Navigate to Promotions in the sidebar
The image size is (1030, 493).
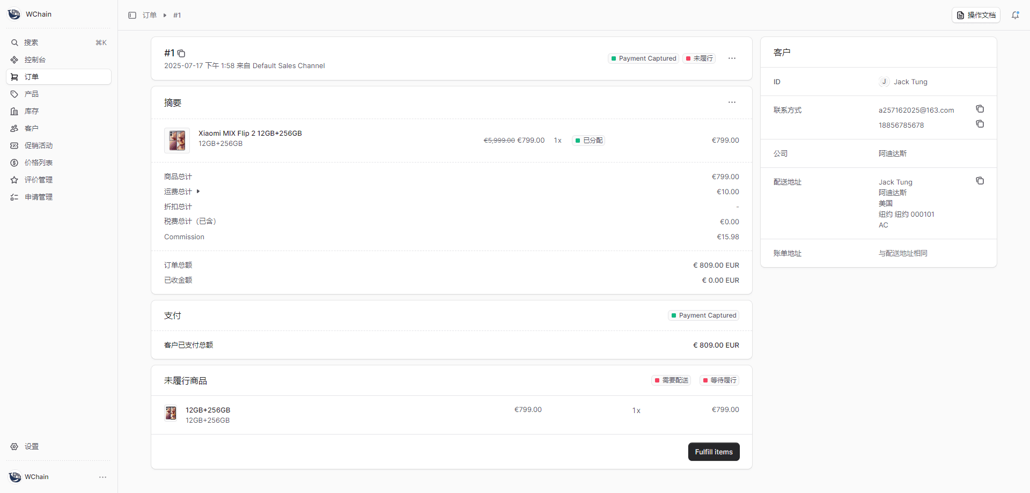pyautogui.click(x=39, y=145)
